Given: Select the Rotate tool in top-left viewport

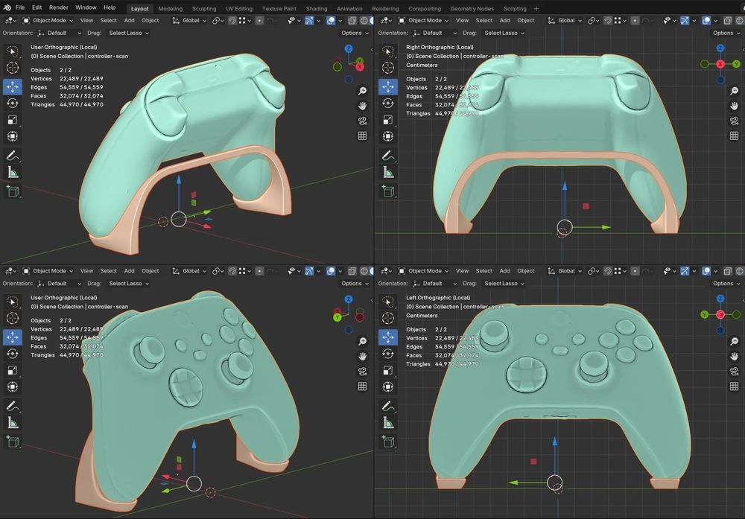Looking at the screenshot, I should [13, 103].
